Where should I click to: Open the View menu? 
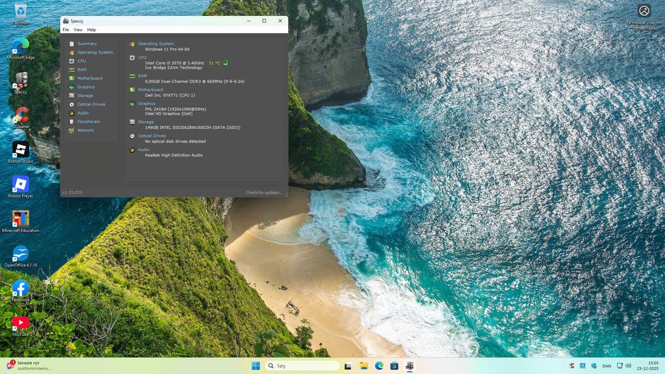click(78, 30)
